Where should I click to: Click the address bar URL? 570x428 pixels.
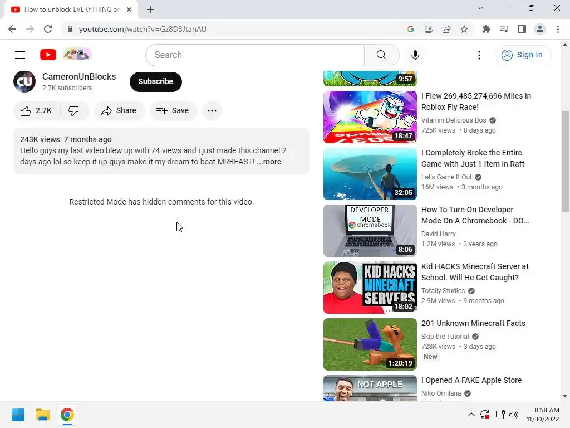142,29
